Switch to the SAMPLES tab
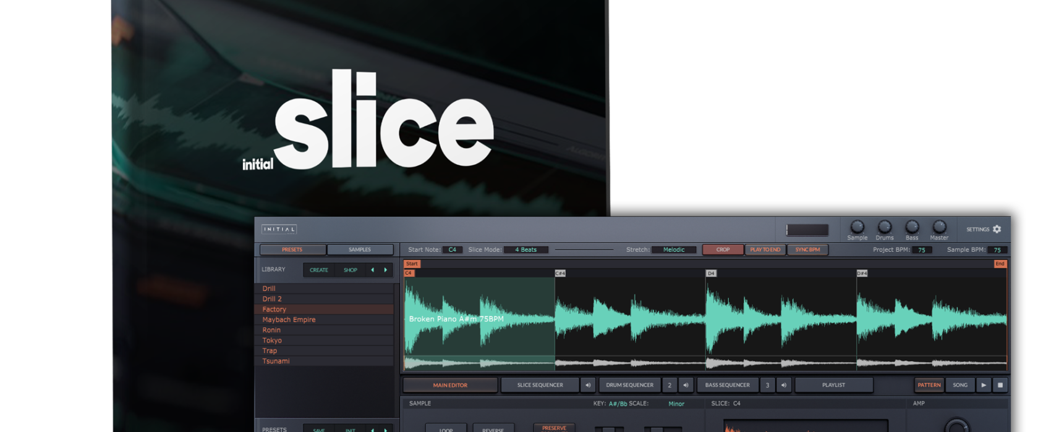Screen dimensions: 1051x432 coord(360,250)
